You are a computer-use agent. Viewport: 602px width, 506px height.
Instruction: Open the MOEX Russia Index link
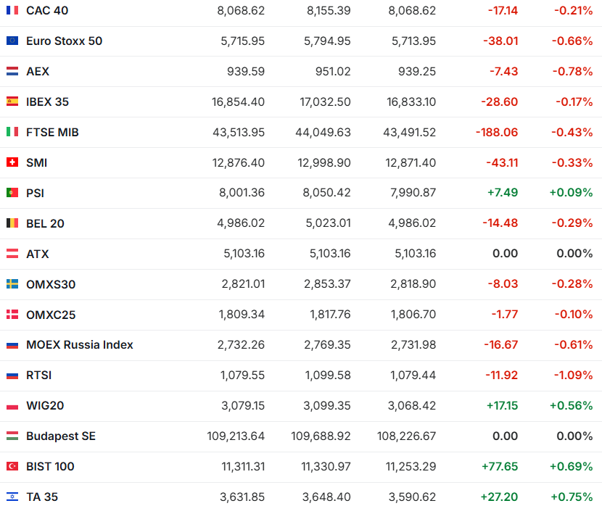coord(80,345)
